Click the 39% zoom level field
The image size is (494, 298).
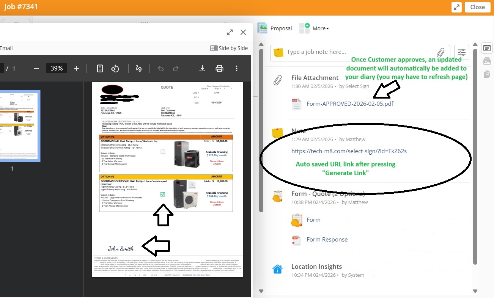tap(57, 69)
